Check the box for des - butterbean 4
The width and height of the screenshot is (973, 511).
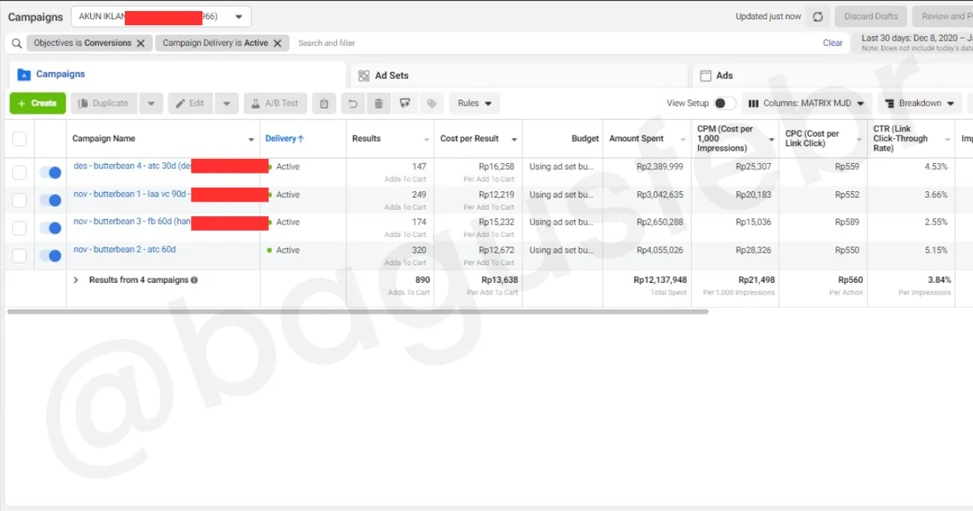pos(19,173)
